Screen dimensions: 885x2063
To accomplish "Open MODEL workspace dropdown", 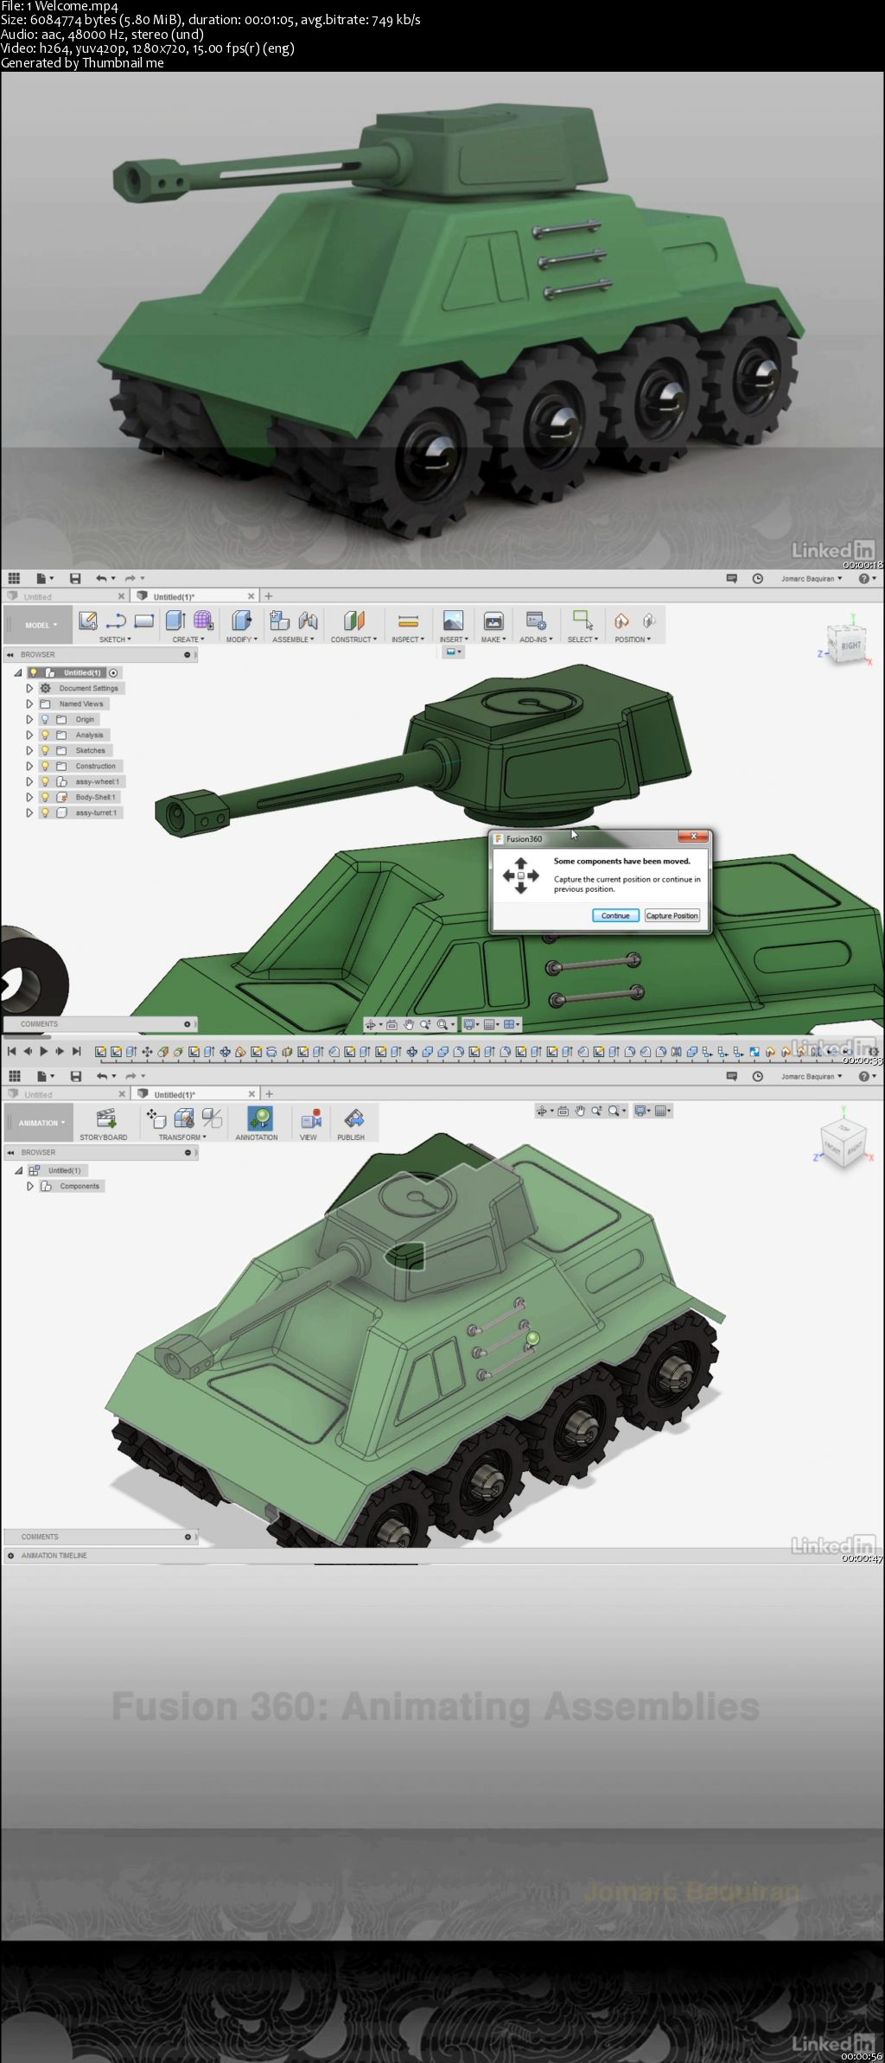I will tap(38, 625).
